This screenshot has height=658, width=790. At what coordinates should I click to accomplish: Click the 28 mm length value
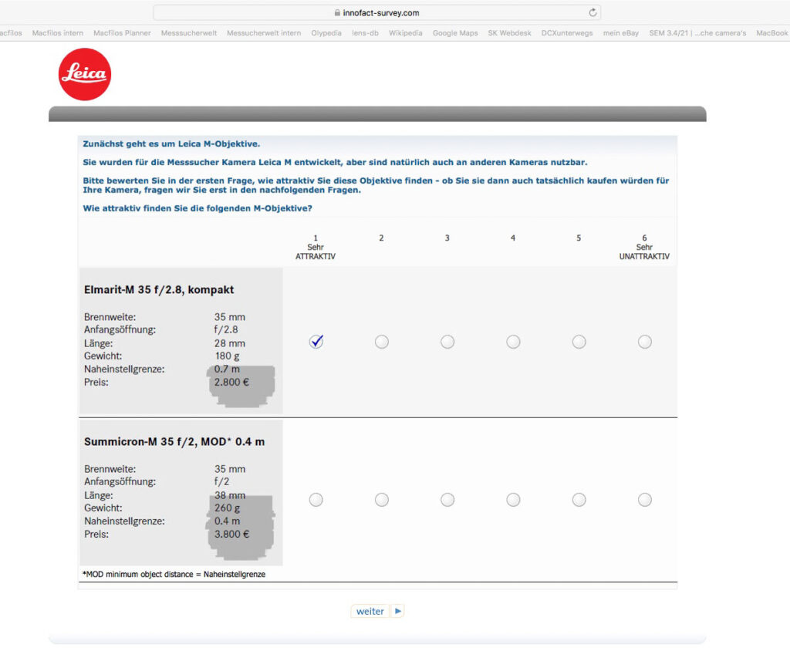230,343
